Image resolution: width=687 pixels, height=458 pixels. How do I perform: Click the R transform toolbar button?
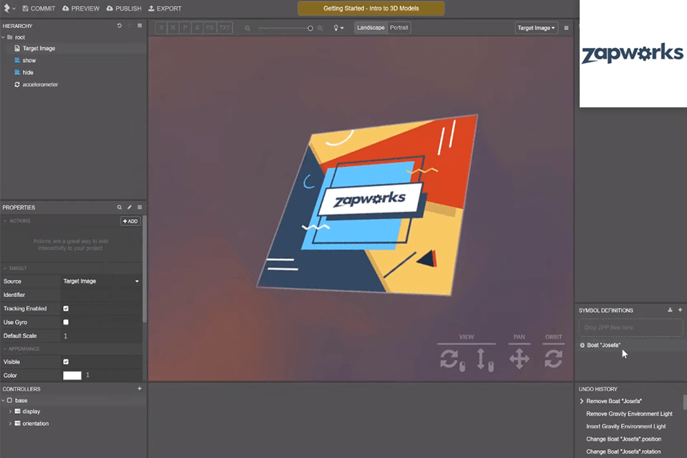pyautogui.click(x=173, y=28)
